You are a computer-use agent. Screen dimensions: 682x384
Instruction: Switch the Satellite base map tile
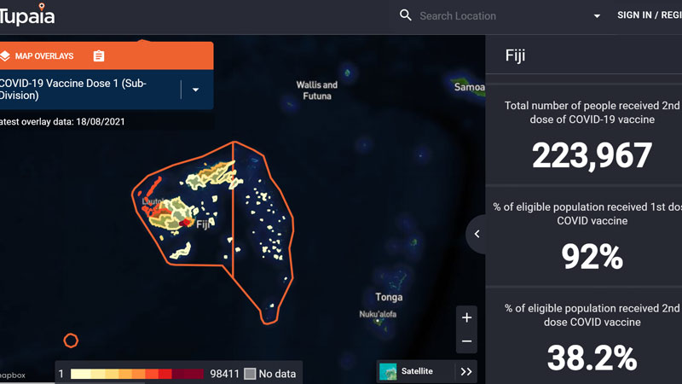(390, 371)
